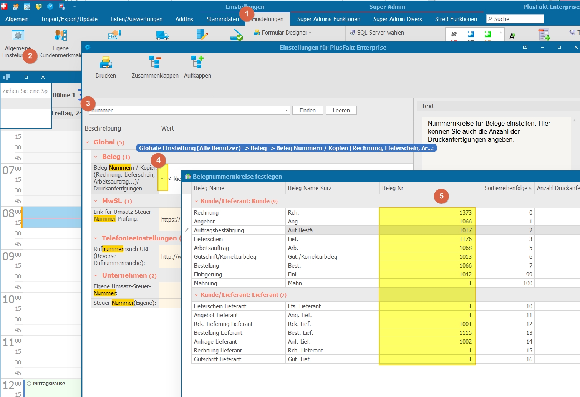This screenshot has height=397, width=580.
Task: Select the gray striped skin swatch
Action: click(x=454, y=34)
